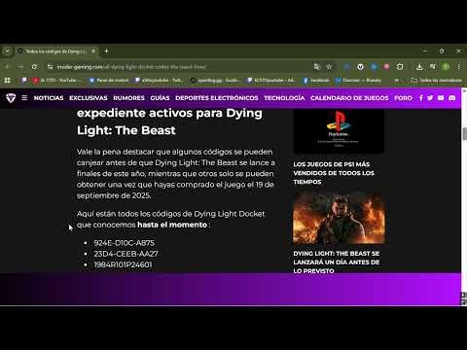Select the Dying Light codes browser tab
The height and width of the screenshot is (350, 467).
(x=56, y=52)
